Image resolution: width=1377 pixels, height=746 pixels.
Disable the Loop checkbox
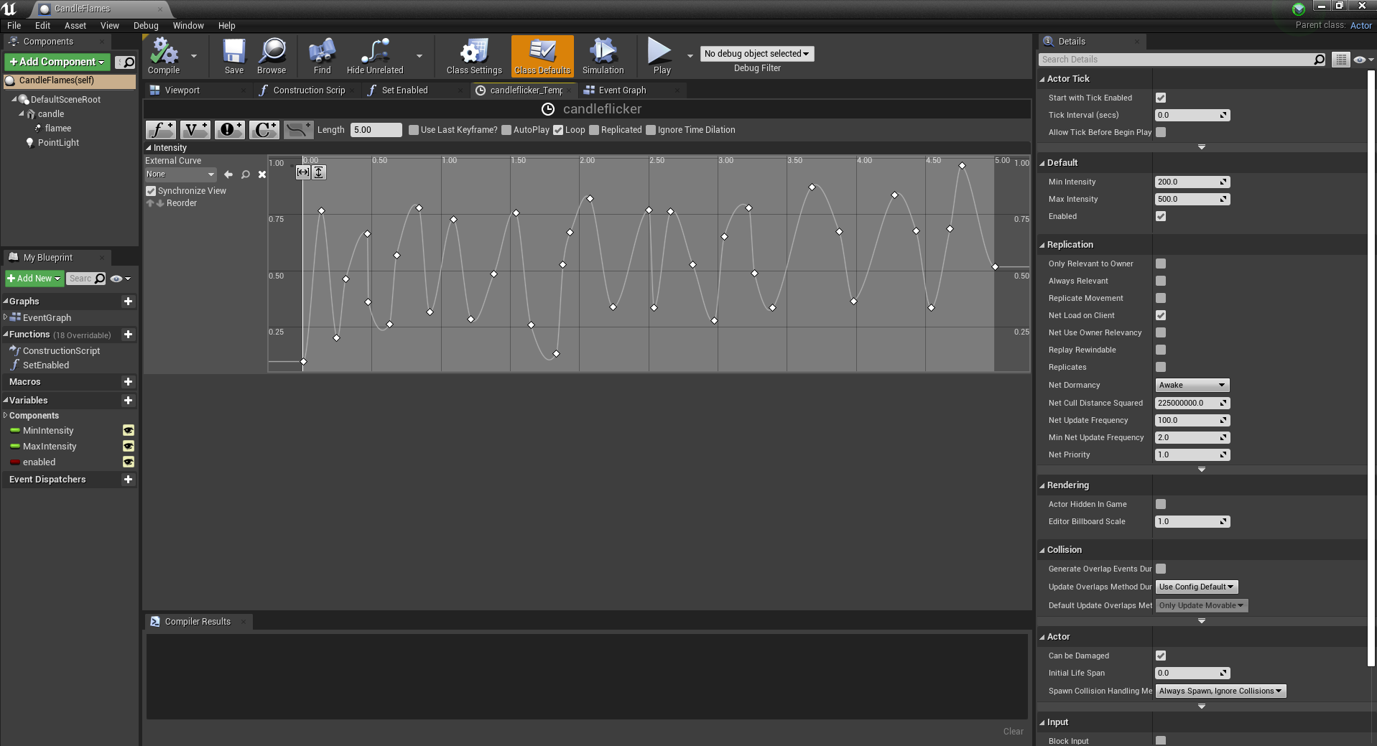(x=558, y=130)
